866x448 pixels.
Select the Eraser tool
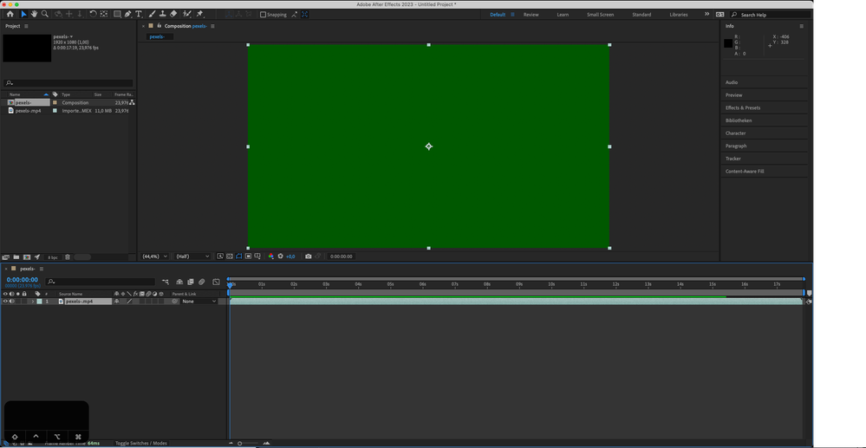pyautogui.click(x=173, y=15)
